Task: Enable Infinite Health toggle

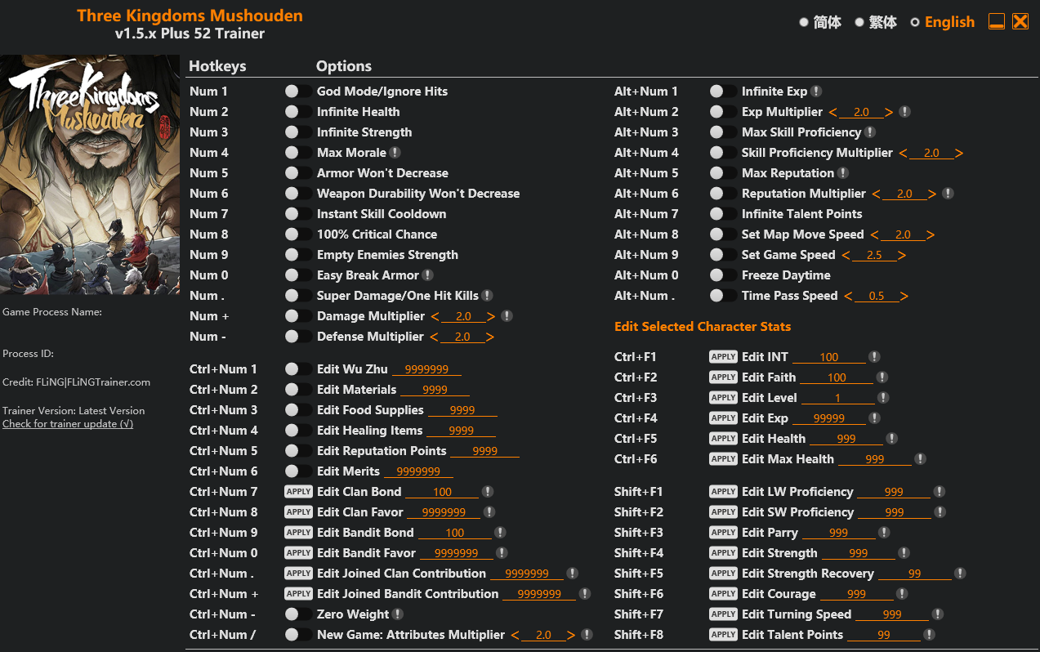Action: click(x=298, y=112)
